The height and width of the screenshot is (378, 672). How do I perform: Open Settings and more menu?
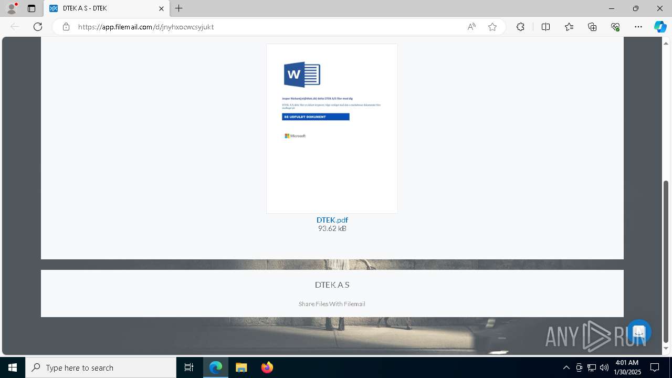point(638,27)
